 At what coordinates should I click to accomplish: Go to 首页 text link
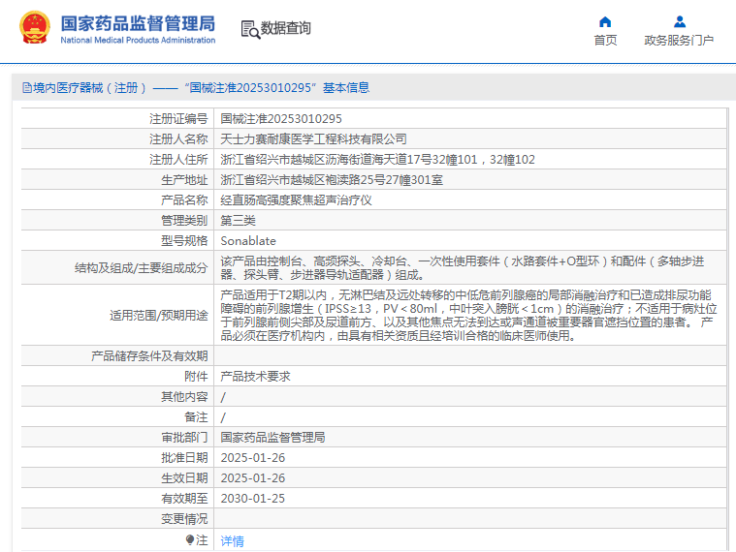coord(605,41)
